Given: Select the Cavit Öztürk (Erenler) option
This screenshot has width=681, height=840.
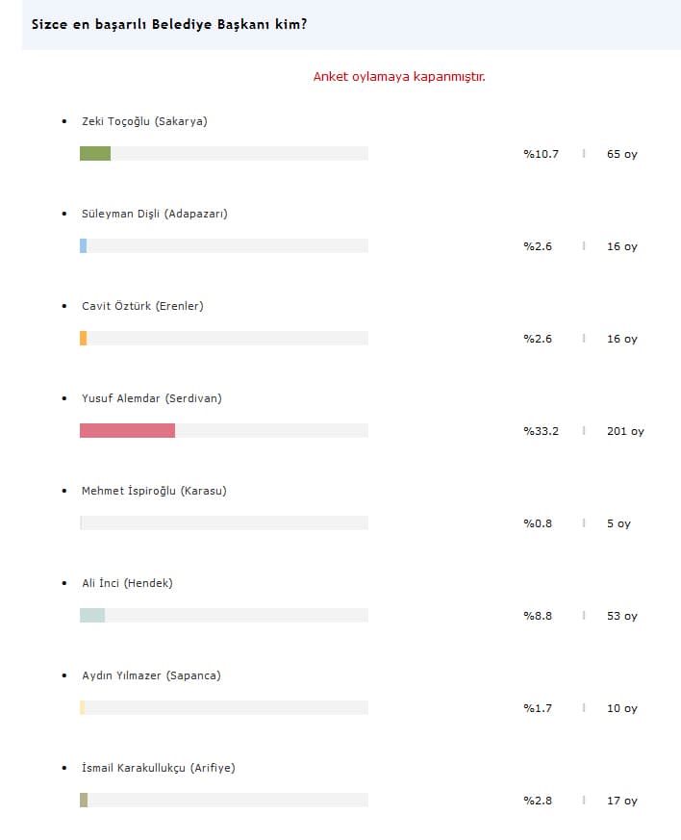Looking at the screenshot, I should click(142, 306).
